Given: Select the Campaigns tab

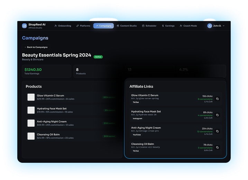Looking at the screenshot, I should [x=103, y=26].
